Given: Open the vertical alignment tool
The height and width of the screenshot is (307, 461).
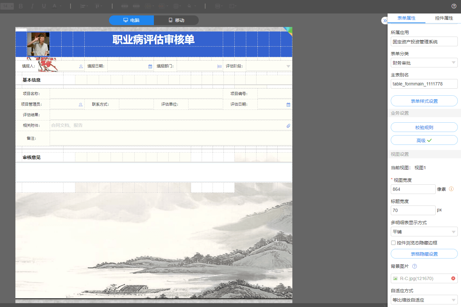Looking at the screenshot, I should click(98, 6).
